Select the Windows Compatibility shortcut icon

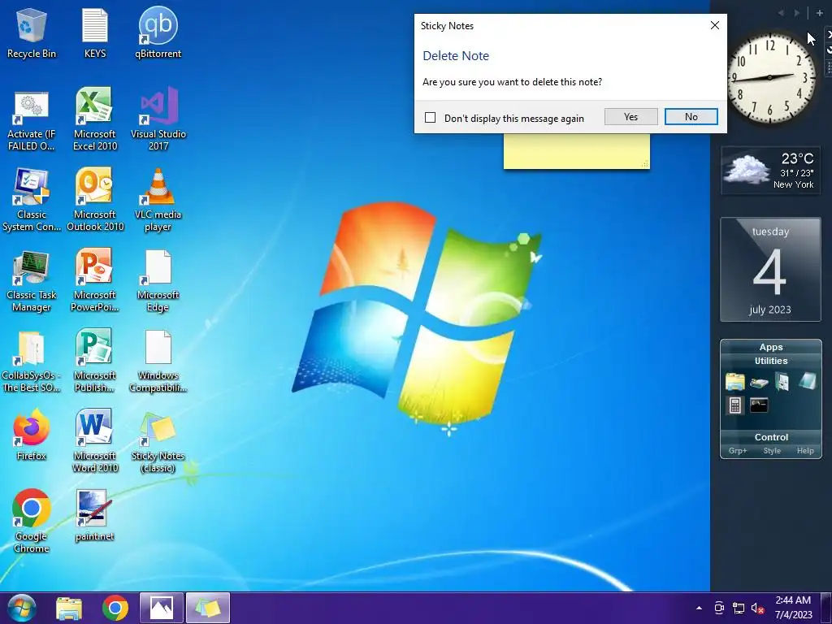(x=158, y=362)
